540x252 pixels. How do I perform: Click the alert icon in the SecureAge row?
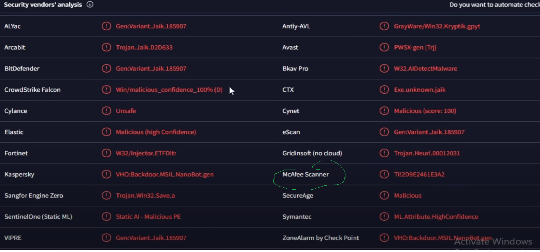(384, 195)
